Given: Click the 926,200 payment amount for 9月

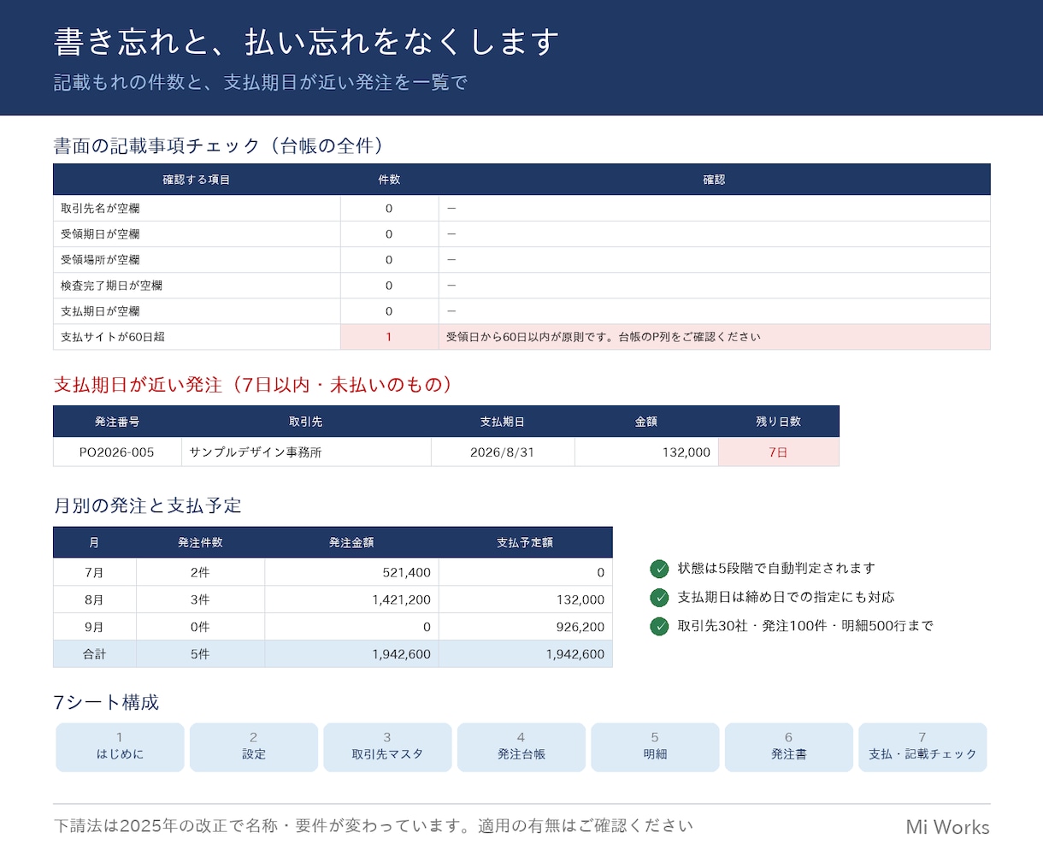Looking at the screenshot, I should coord(525,628).
